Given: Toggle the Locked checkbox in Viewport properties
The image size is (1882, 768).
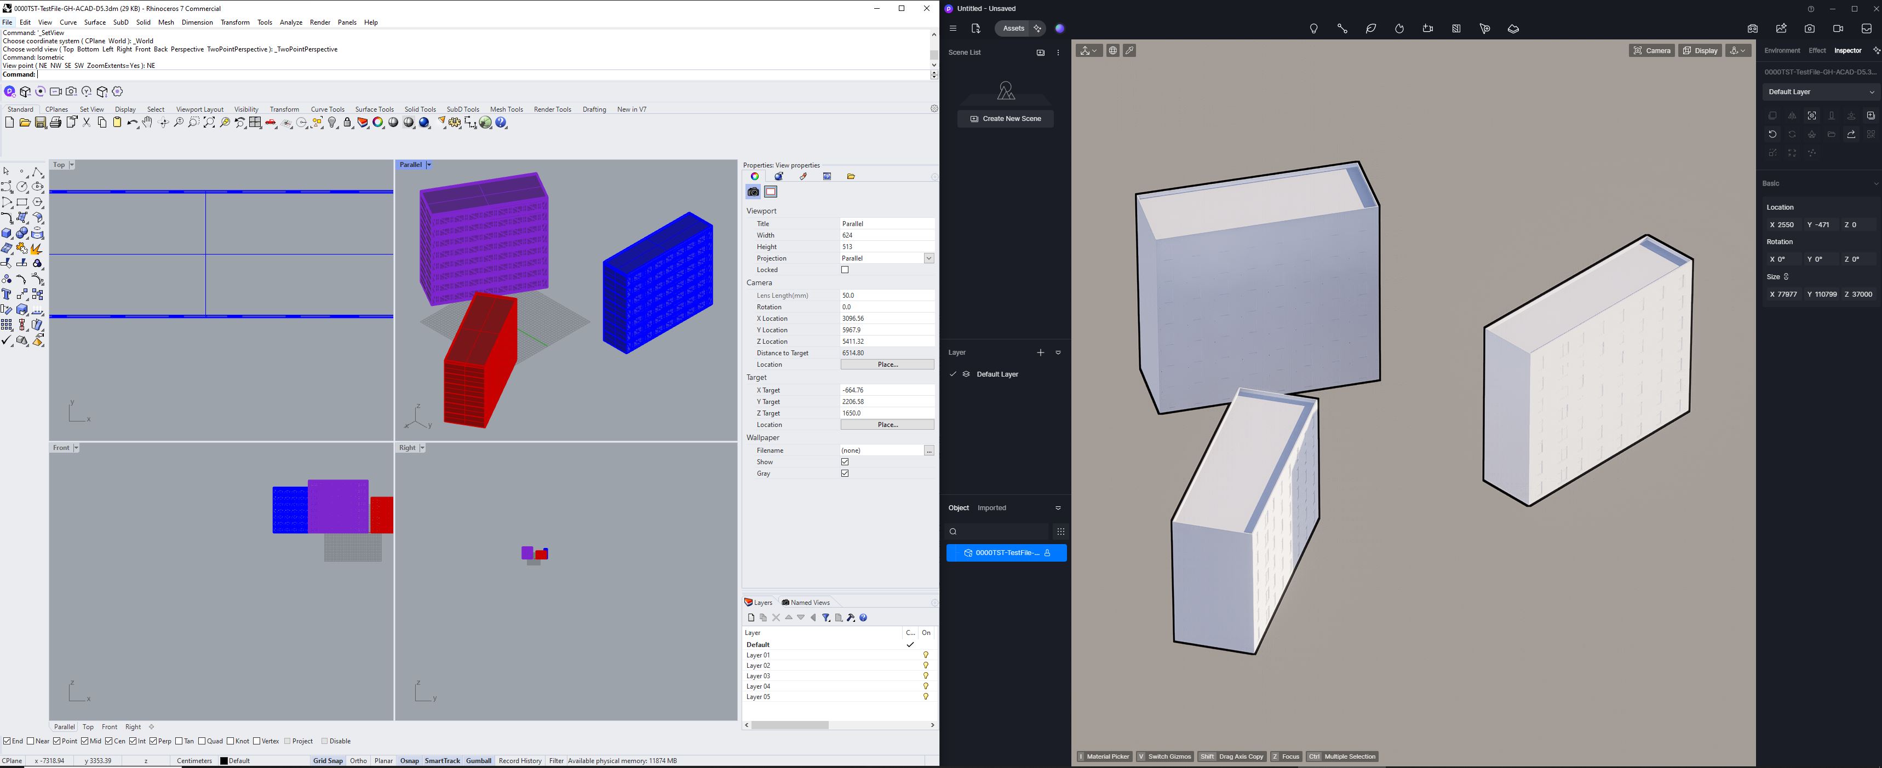Looking at the screenshot, I should point(845,270).
